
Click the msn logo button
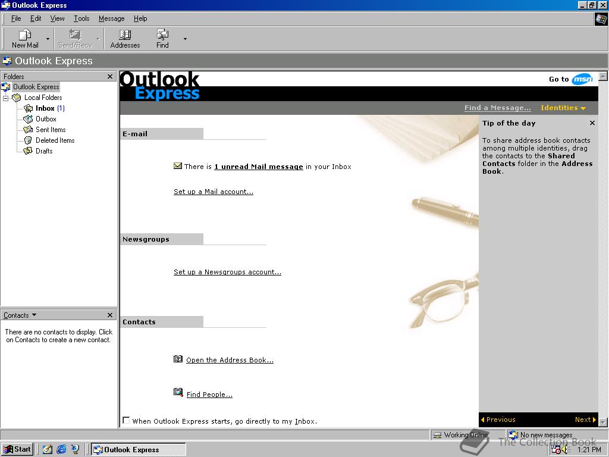582,79
